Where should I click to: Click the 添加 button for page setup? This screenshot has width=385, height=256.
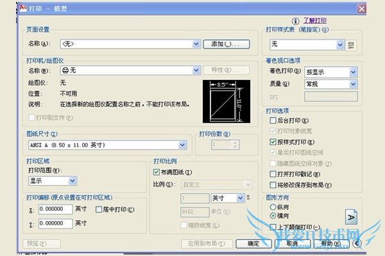225,44
